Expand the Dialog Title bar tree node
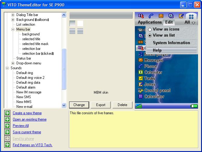 tap(13, 15)
